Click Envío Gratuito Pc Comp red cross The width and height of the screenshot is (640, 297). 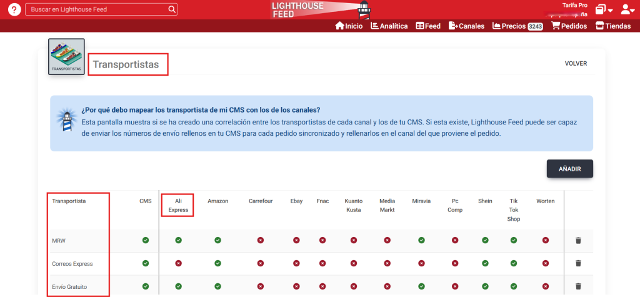(455, 286)
